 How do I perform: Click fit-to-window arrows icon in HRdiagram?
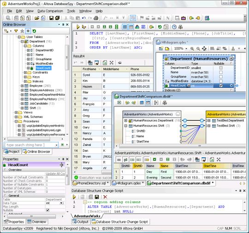[x=204, y=49]
